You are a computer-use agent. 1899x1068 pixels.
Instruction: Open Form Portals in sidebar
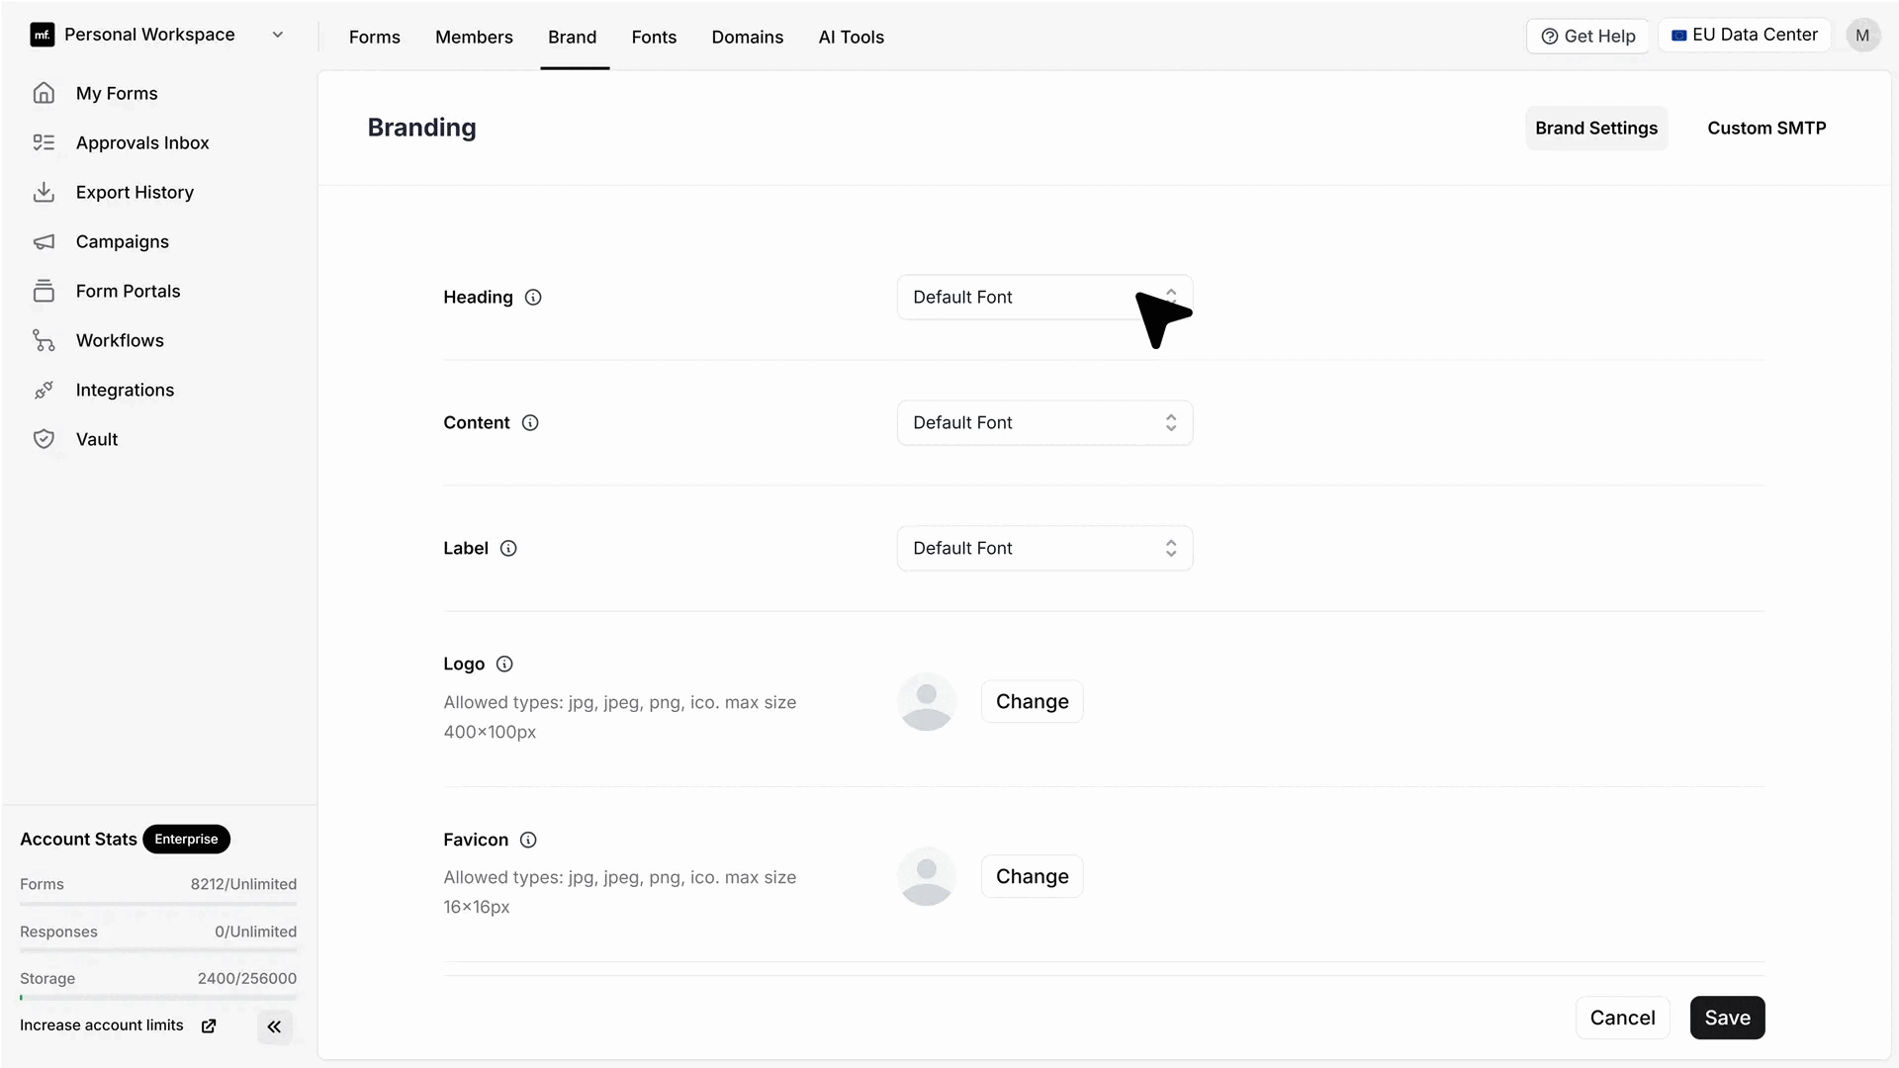pos(129,291)
